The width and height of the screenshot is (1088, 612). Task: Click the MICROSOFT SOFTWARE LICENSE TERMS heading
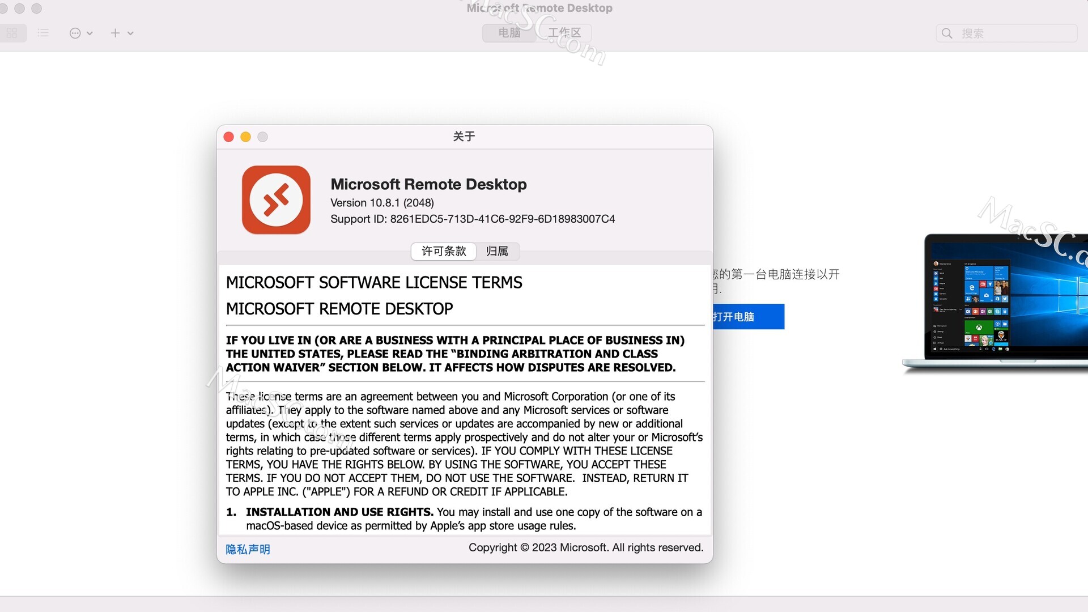tap(374, 282)
